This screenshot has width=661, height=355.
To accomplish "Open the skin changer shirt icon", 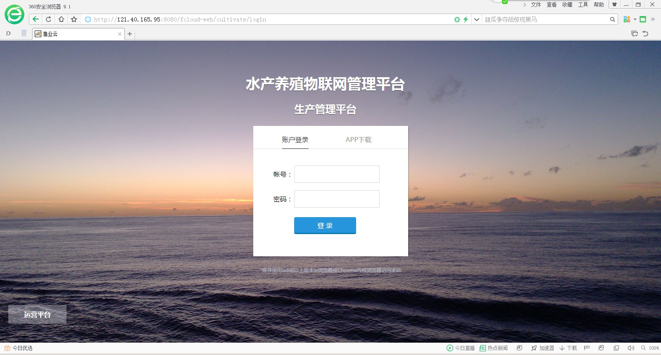I will click(x=614, y=5).
